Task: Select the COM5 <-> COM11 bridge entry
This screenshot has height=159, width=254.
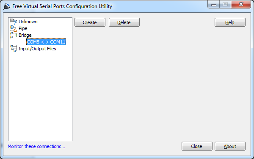Action: (x=46, y=42)
